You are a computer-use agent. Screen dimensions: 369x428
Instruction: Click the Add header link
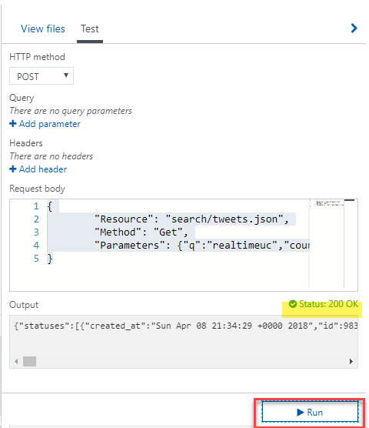pos(43,169)
